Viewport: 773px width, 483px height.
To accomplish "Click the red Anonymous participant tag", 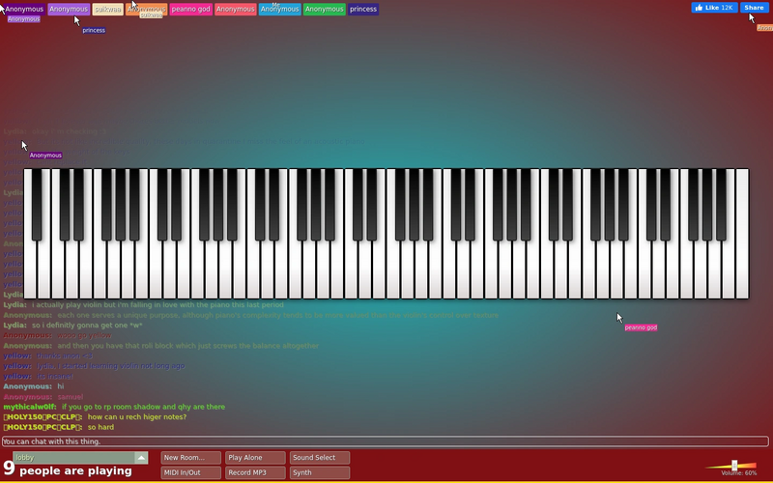I will (235, 9).
